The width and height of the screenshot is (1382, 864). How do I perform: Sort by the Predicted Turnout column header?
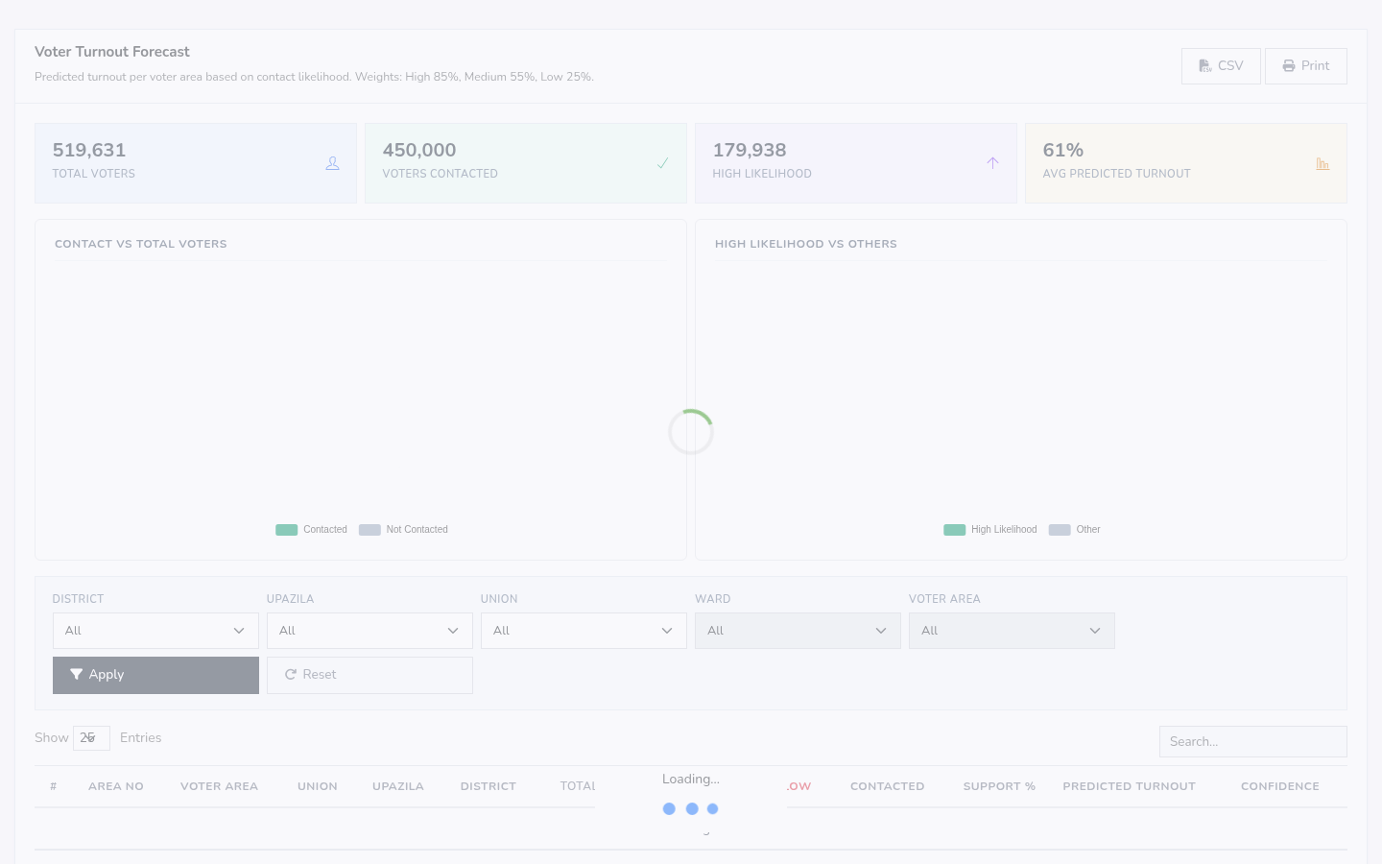(1129, 786)
